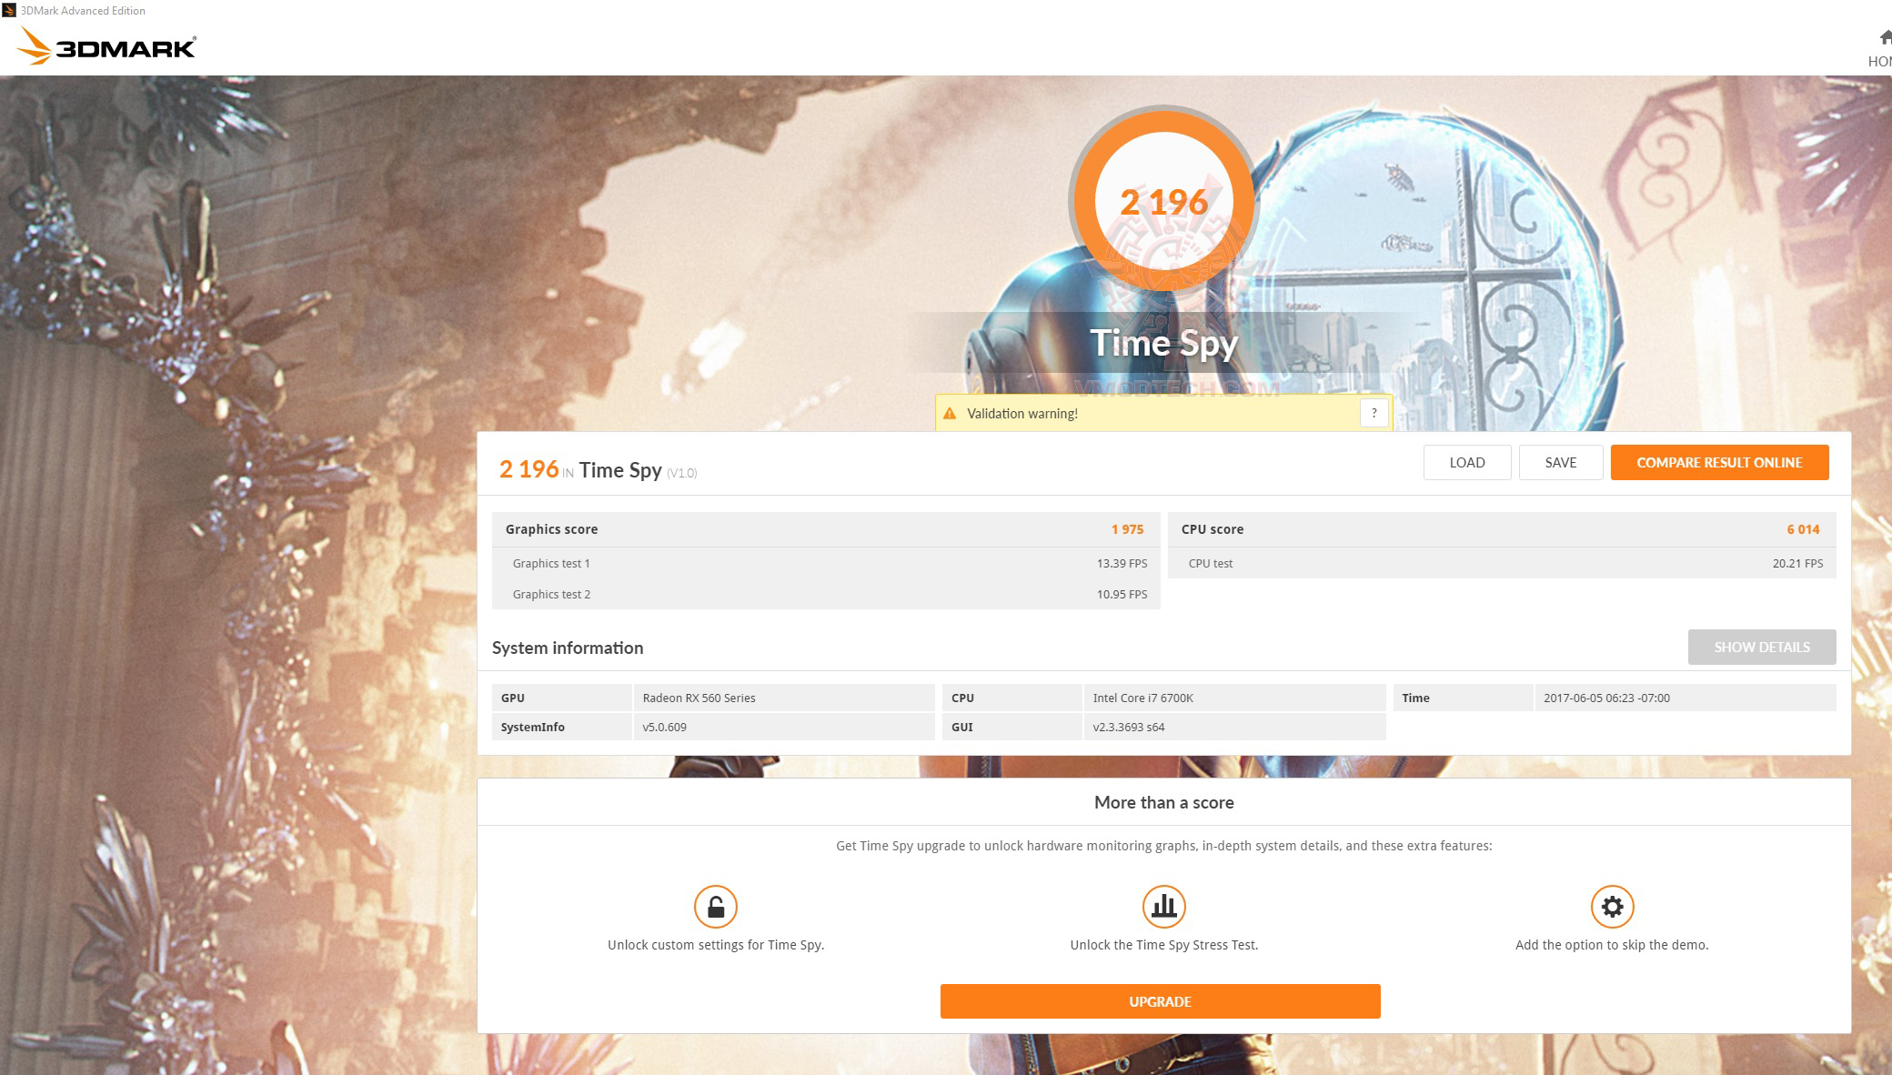
Task: Click the skip demo gear icon
Action: click(1612, 907)
